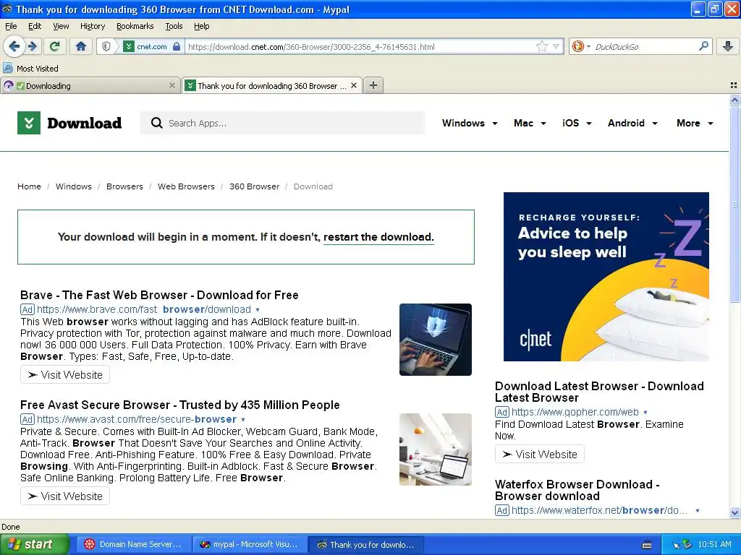Click the Brave ad laptop thumbnail
The height and width of the screenshot is (555, 741).
tap(435, 340)
